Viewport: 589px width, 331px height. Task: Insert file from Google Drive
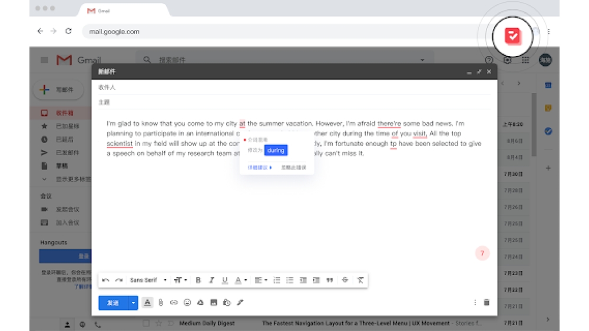tap(200, 303)
